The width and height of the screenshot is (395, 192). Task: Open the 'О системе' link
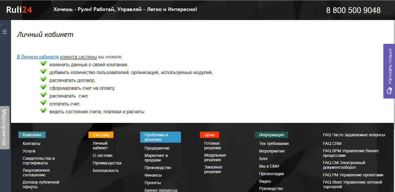(x=103, y=155)
